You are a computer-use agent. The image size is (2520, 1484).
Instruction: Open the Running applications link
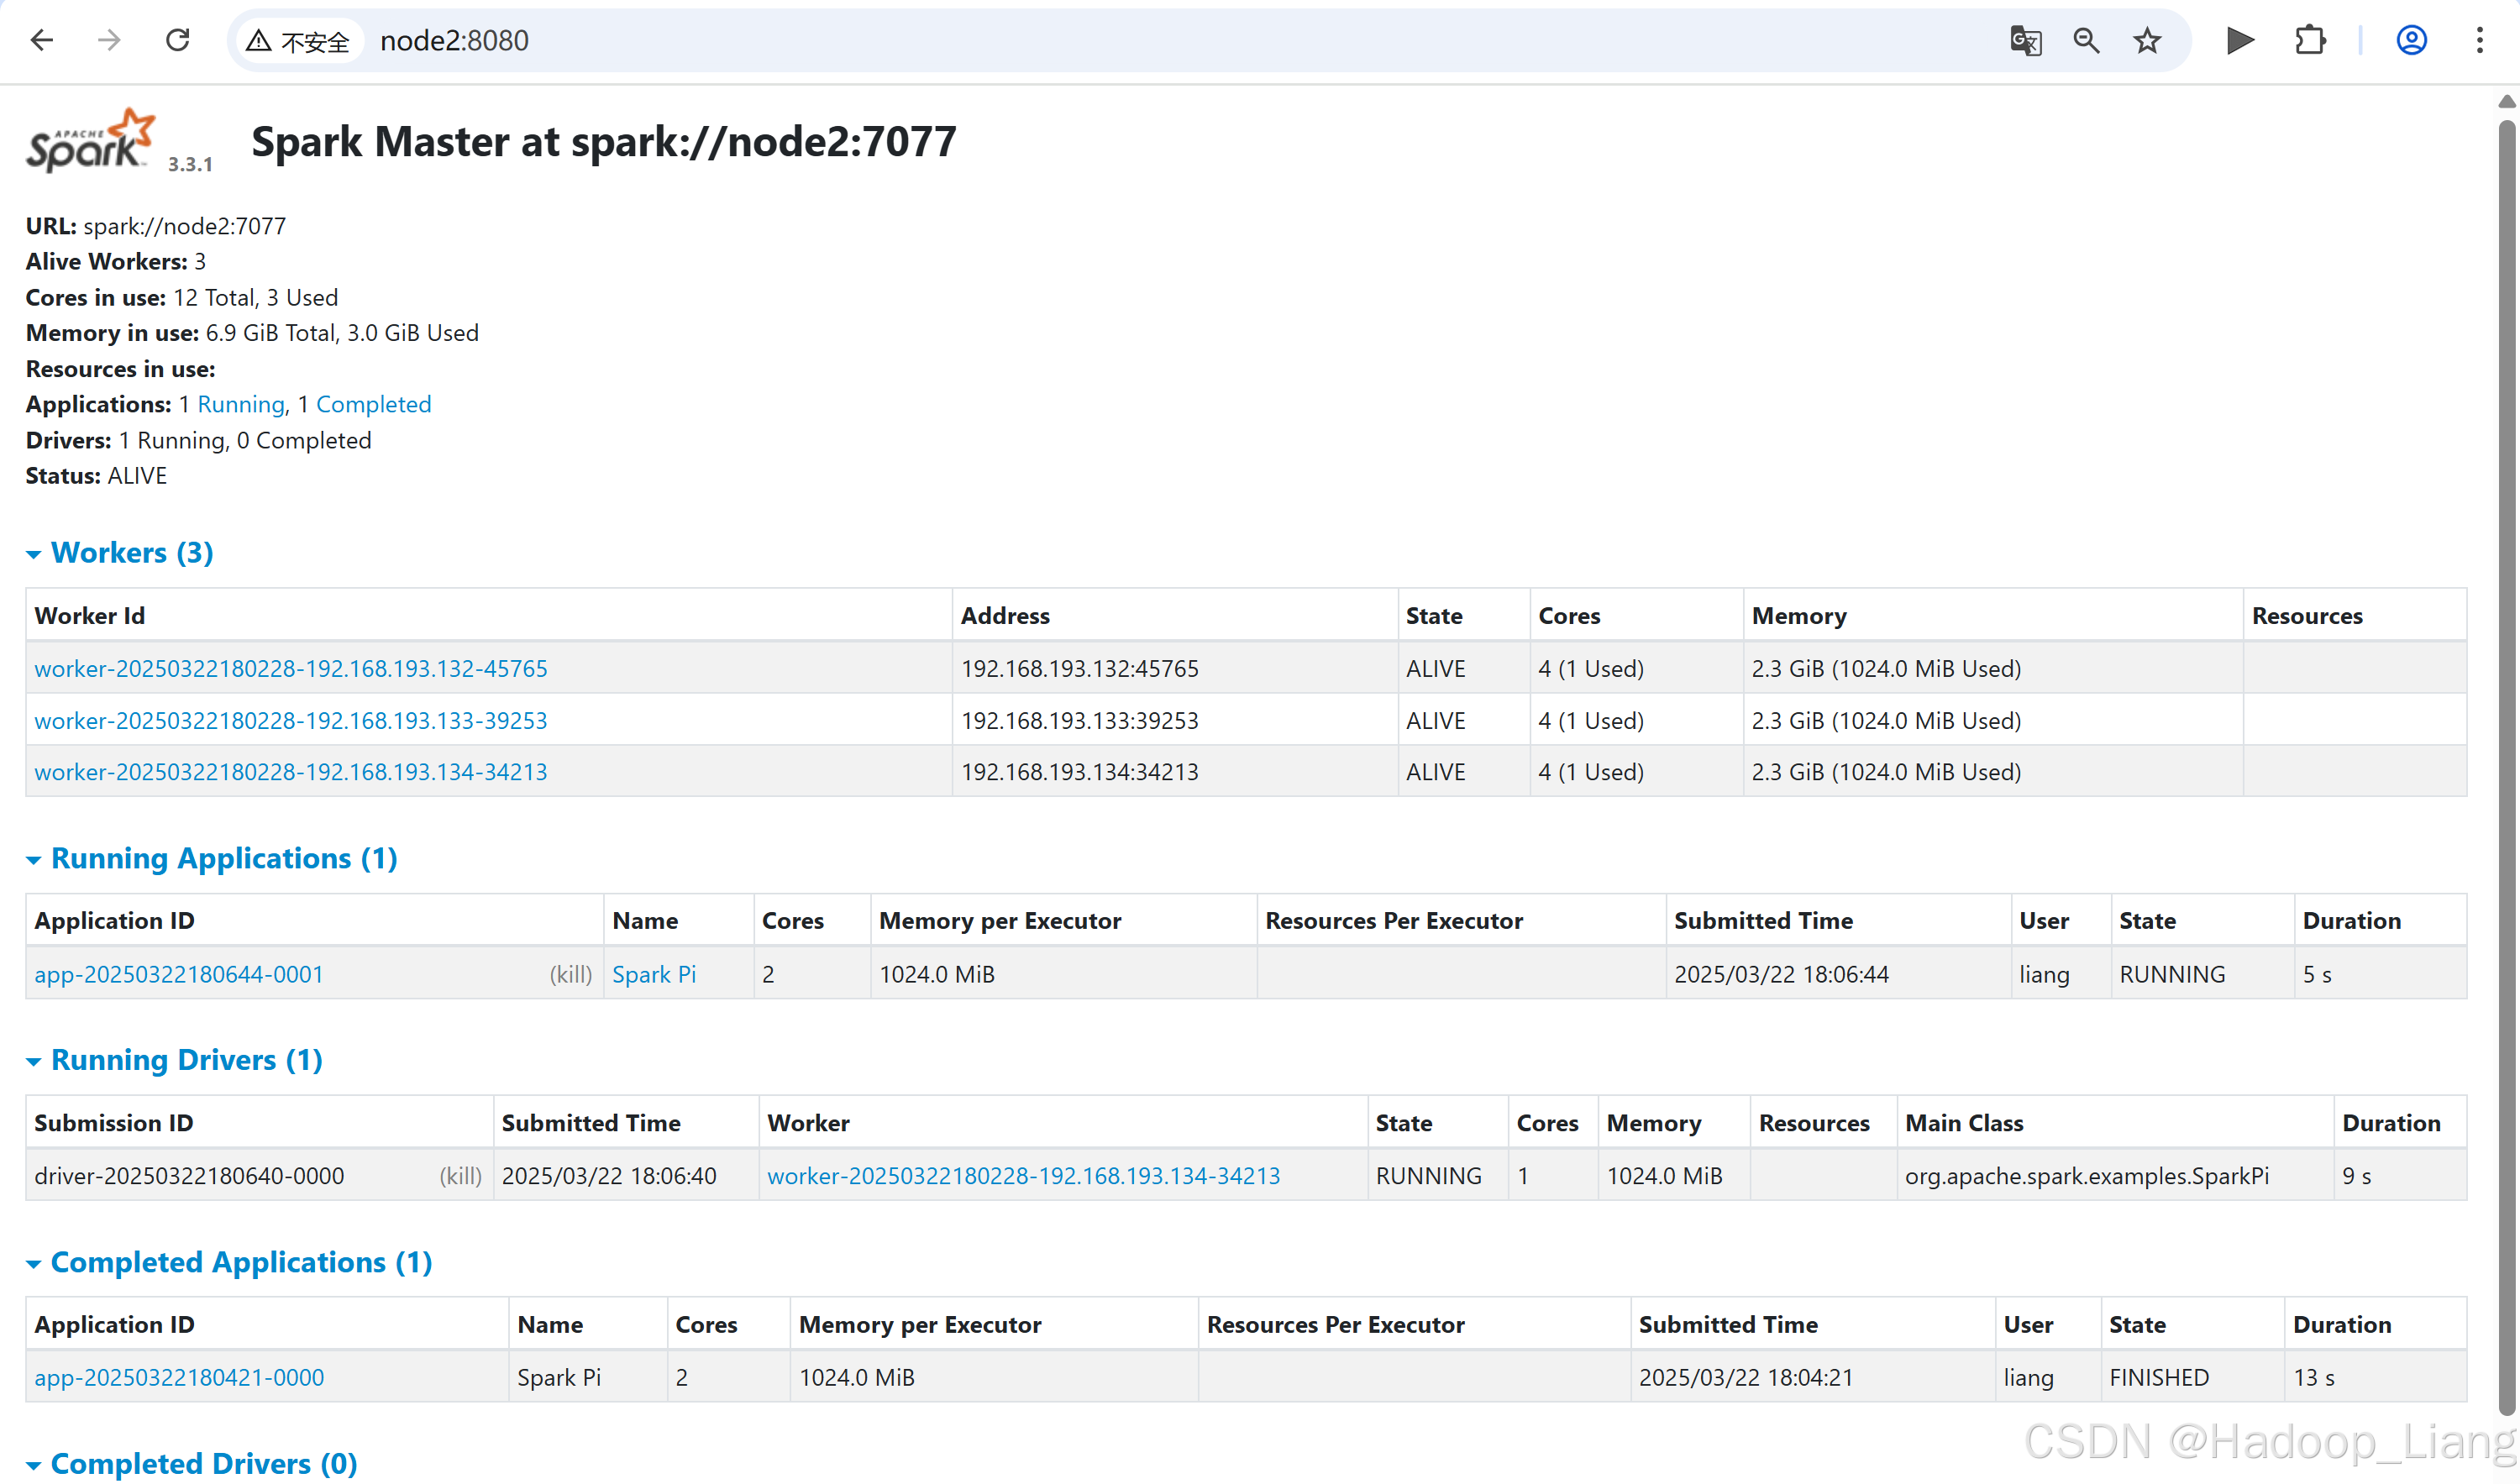click(x=241, y=404)
